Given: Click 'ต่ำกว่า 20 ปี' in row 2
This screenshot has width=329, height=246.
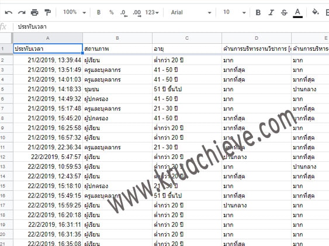Looking at the screenshot, I should tap(187, 60).
